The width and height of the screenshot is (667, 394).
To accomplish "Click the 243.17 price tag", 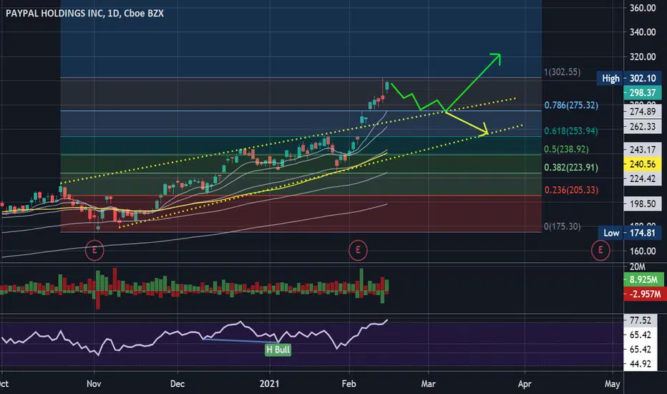I will click(x=643, y=150).
